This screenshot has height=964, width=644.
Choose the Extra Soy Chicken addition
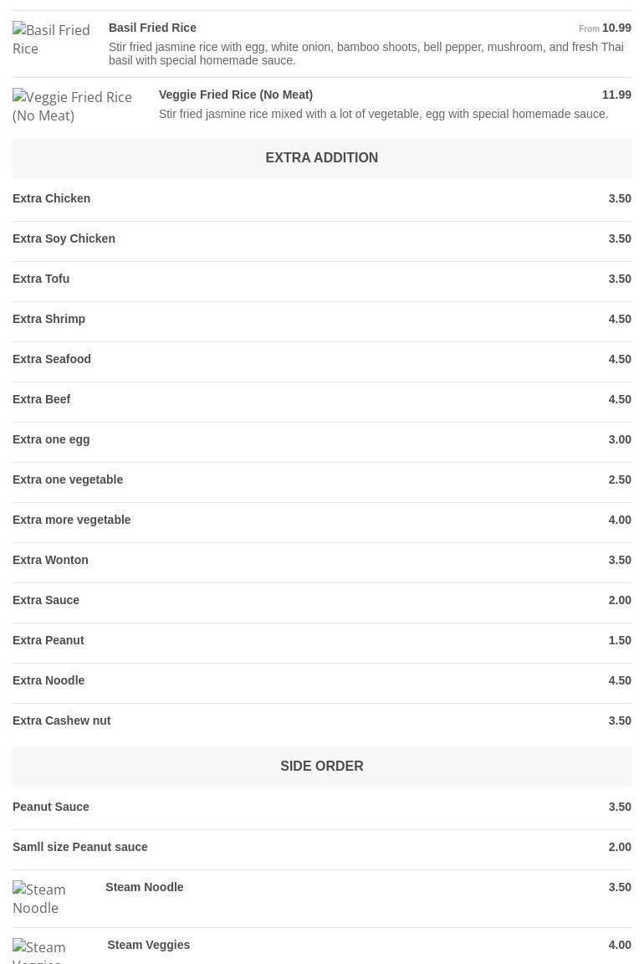(x=64, y=238)
